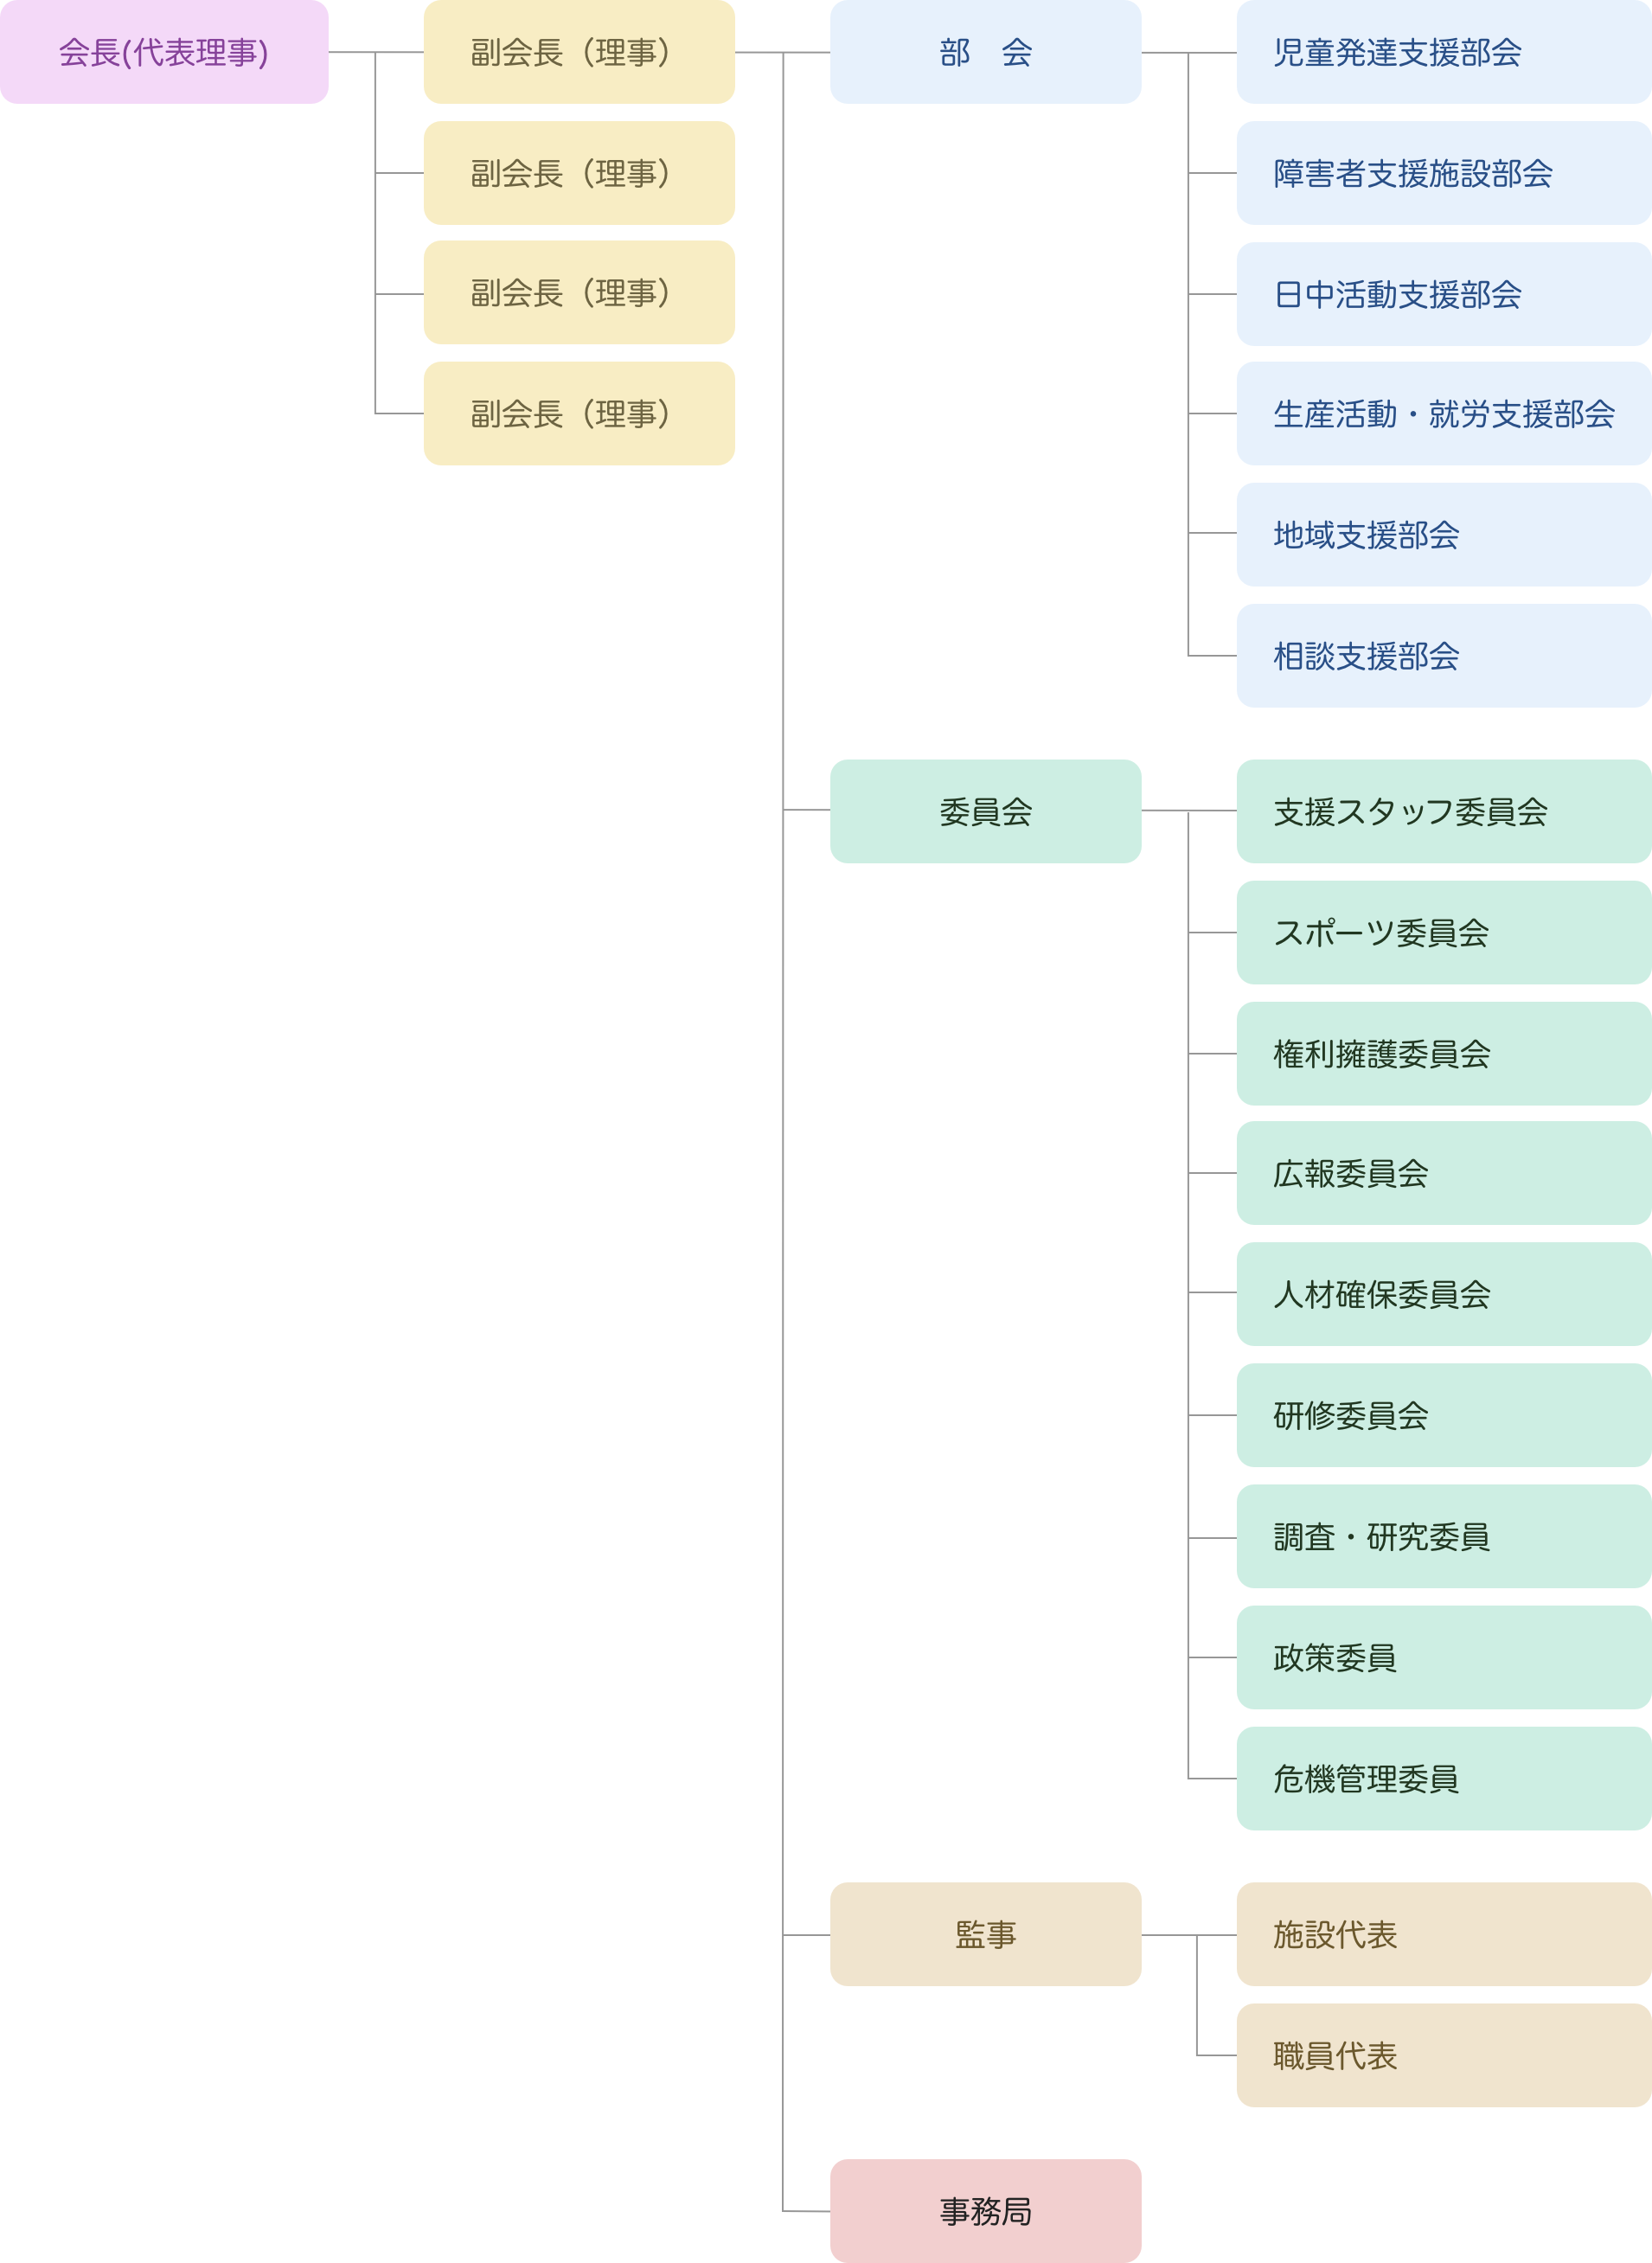
Task: Open 児童発達支援部会 box
Action: tap(1444, 52)
